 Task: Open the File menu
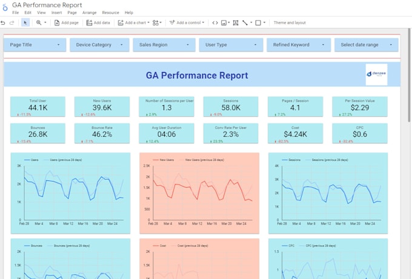point(16,13)
